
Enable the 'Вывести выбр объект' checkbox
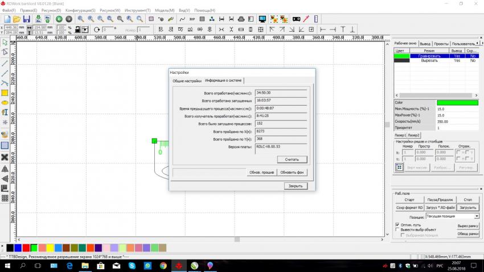(x=397, y=230)
